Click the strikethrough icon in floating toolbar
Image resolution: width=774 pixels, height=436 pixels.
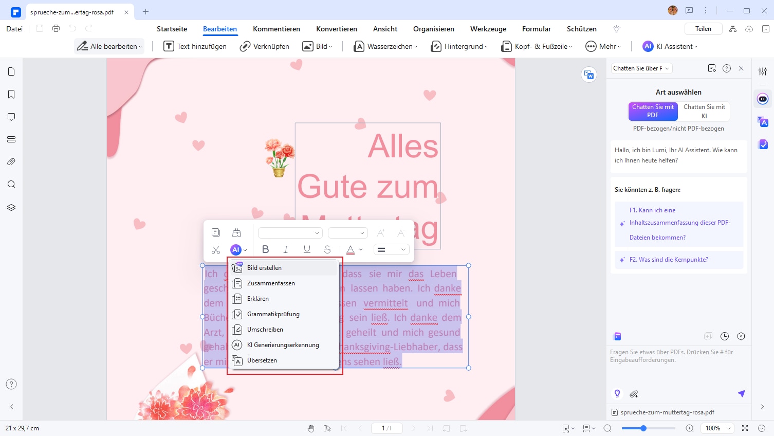327,249
